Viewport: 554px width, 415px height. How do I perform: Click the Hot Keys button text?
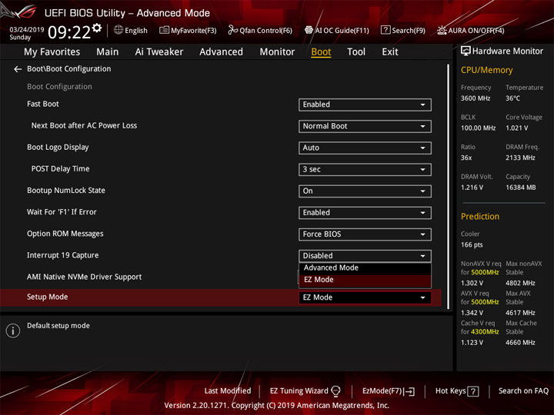(x=450, y=390)
